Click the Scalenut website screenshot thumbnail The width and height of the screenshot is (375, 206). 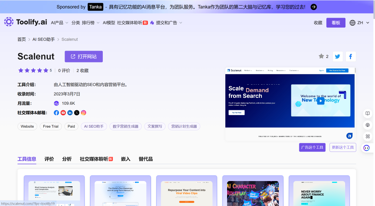click(x=290, y=104)
